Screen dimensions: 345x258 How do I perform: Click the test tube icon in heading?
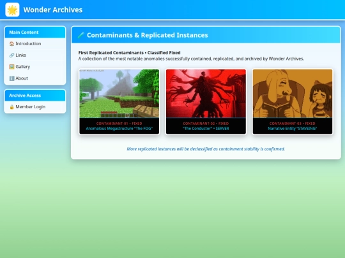[x=81, y=35]
